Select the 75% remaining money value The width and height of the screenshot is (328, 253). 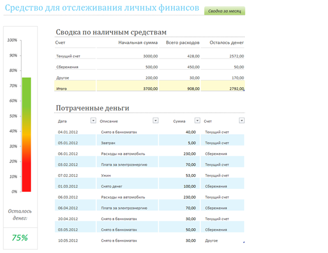[x=20, y=238]
